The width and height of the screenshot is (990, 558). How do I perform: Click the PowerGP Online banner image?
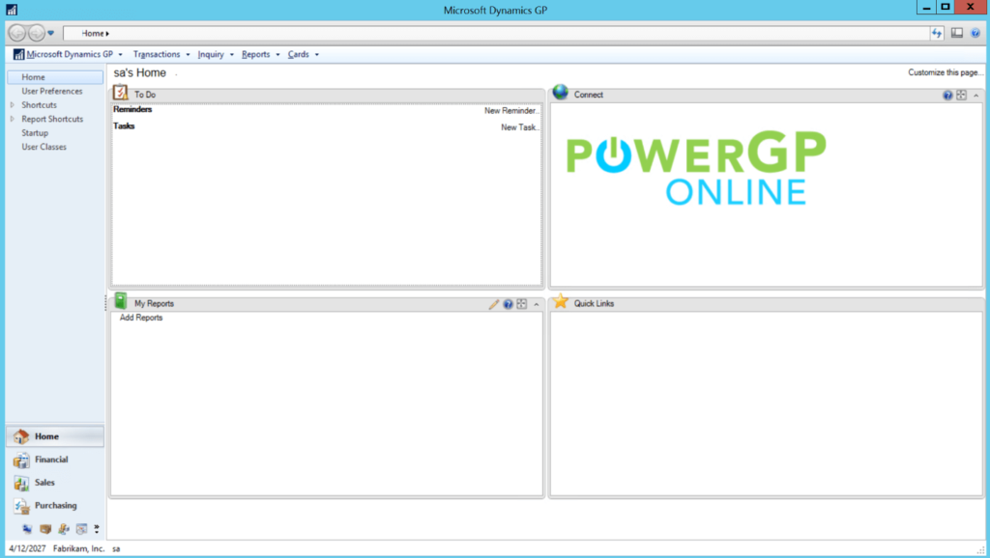[696, 168]
